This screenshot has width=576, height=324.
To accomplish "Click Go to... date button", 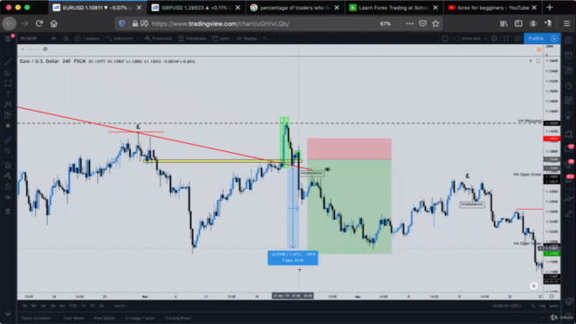I will [x=121, y=306].
